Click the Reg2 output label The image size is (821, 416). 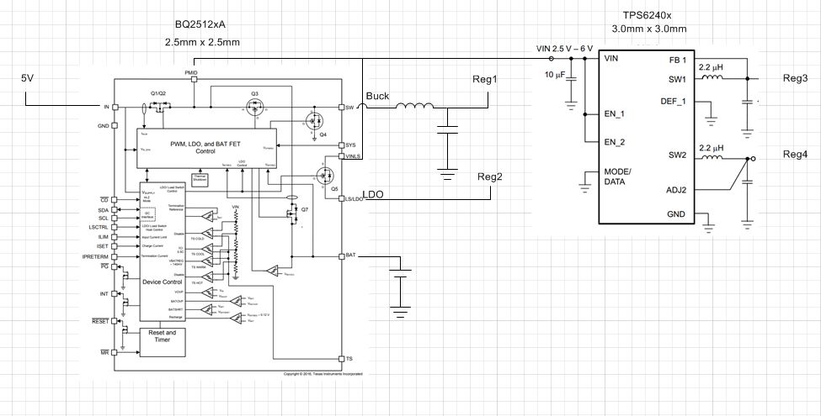coord(490,176)
